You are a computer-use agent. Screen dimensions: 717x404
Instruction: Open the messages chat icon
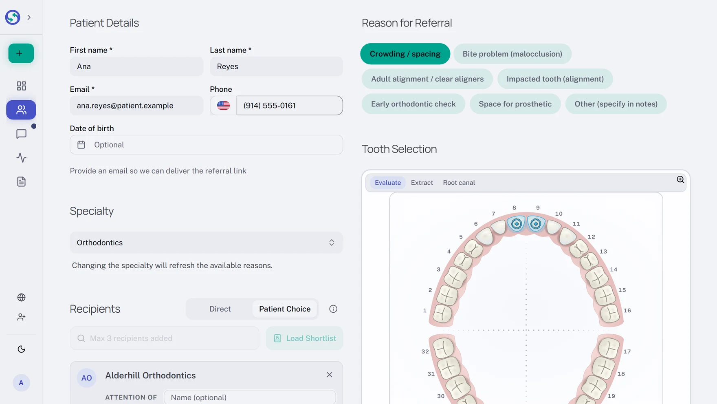tap(21, 134)
